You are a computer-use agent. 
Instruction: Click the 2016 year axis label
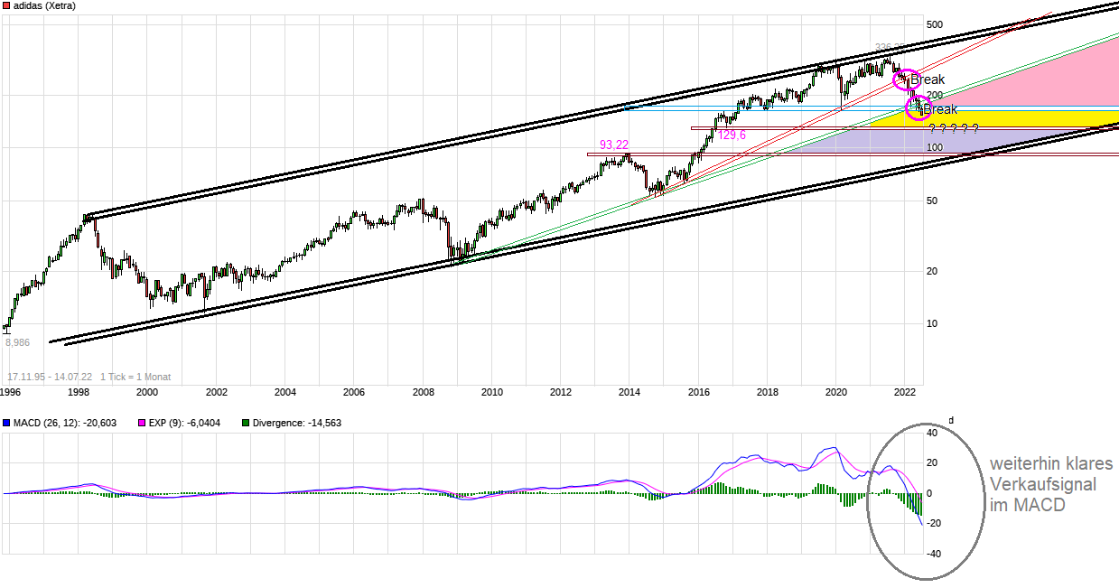698,393
